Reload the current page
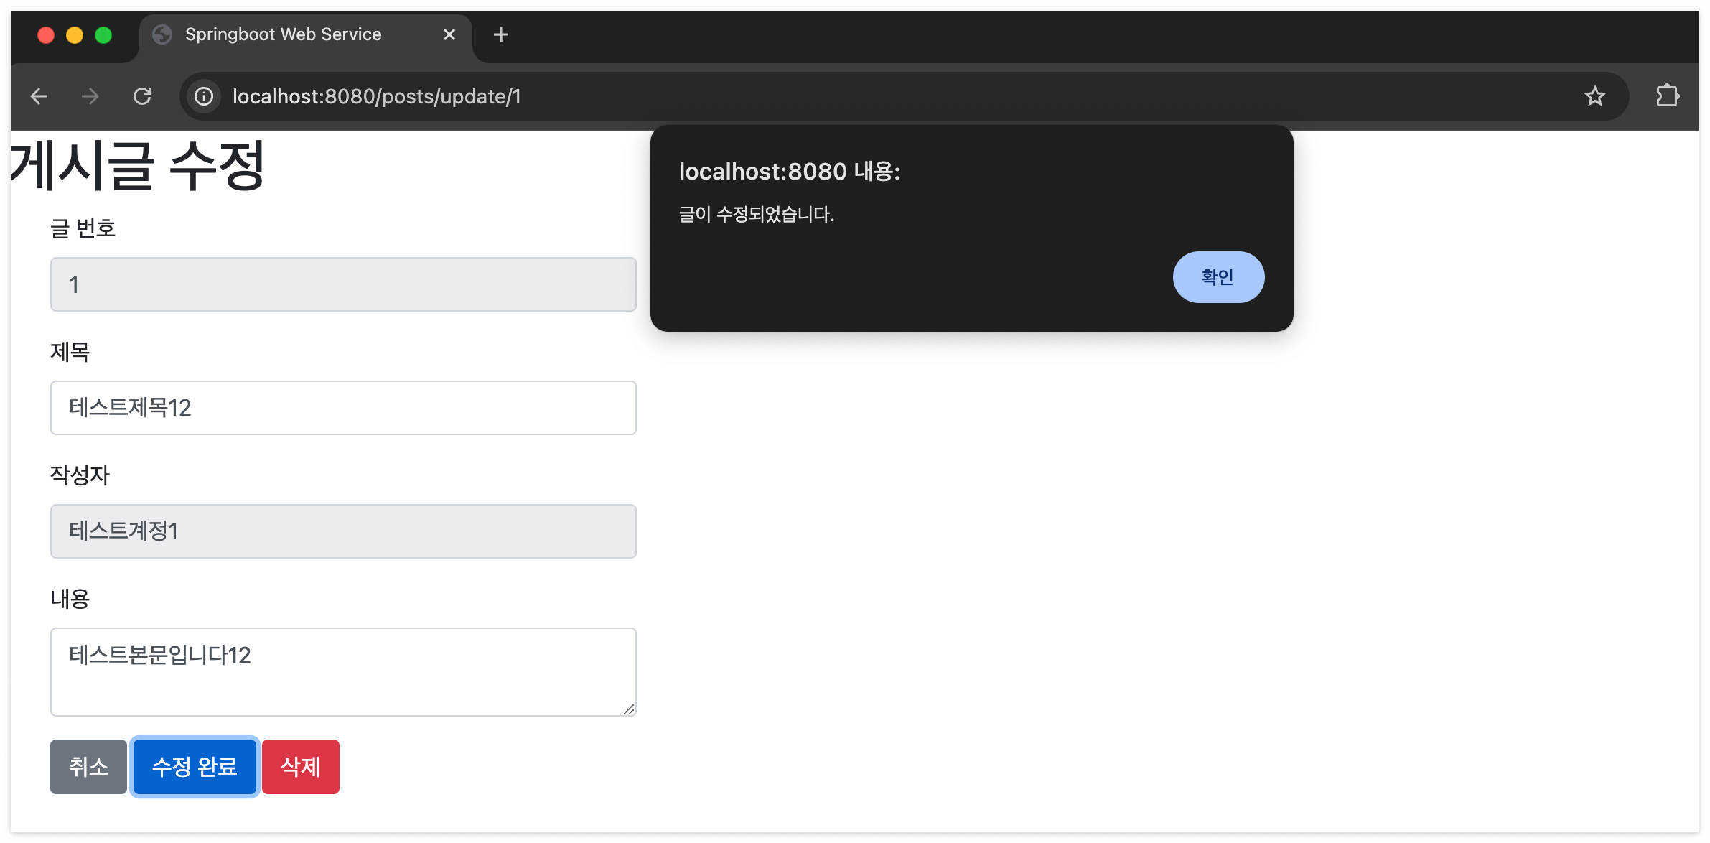 coord(142,96)
